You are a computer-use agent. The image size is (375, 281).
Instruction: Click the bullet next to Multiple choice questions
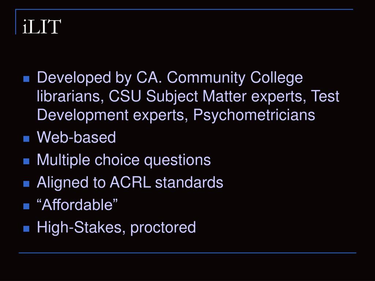point(26,161)
